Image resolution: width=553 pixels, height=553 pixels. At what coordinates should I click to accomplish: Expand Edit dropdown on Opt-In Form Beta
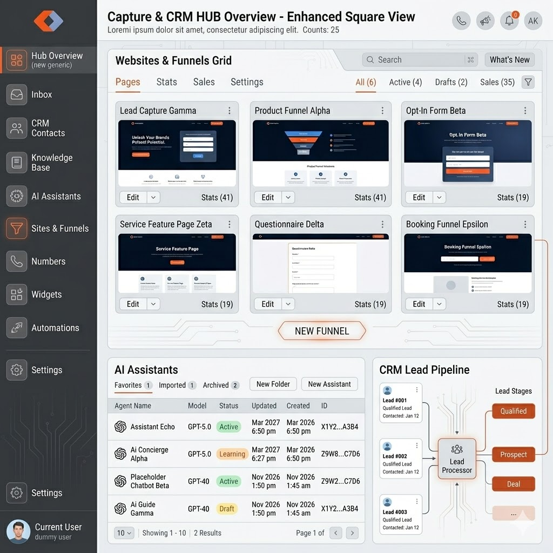(439, 198)
